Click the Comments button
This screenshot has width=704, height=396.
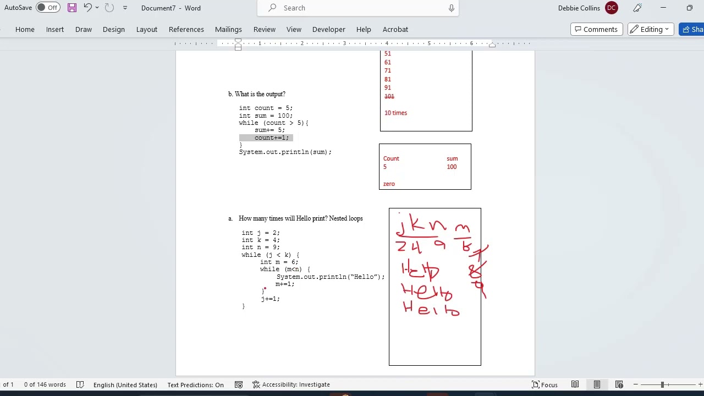pyautogui.click(x=596, y=29)
